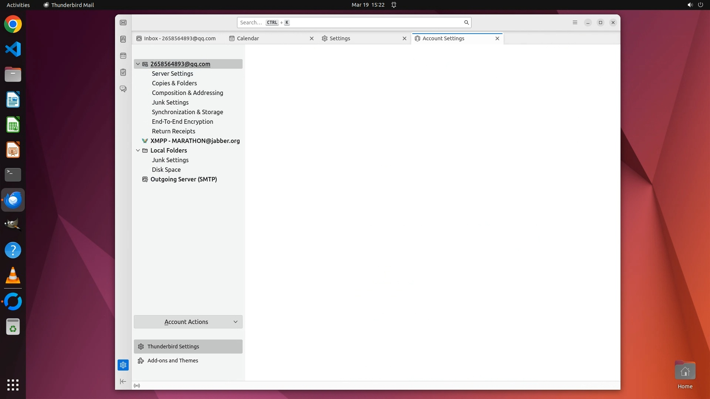This screenshot has width=710, height=399.
Task: Select Outgoing Server (SMTP)
Action: pyautogui.click(x=183, y=179)
